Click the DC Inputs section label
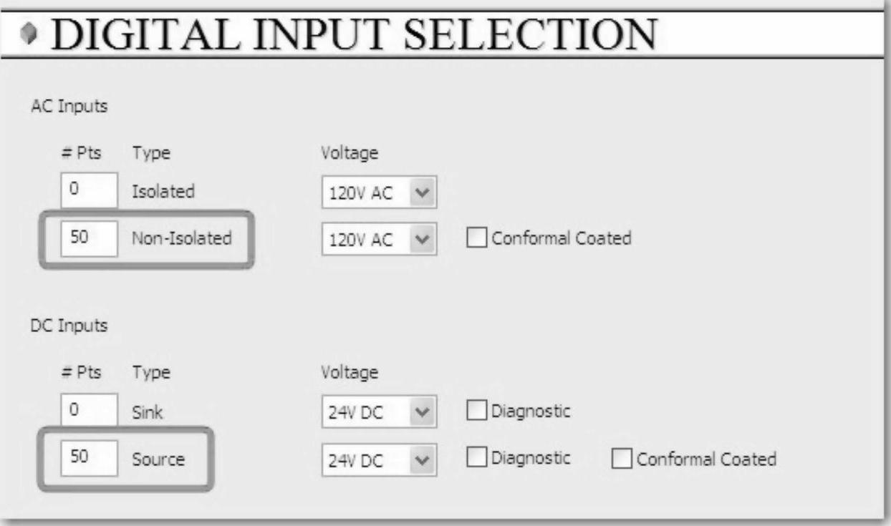 tap(69, 326)
